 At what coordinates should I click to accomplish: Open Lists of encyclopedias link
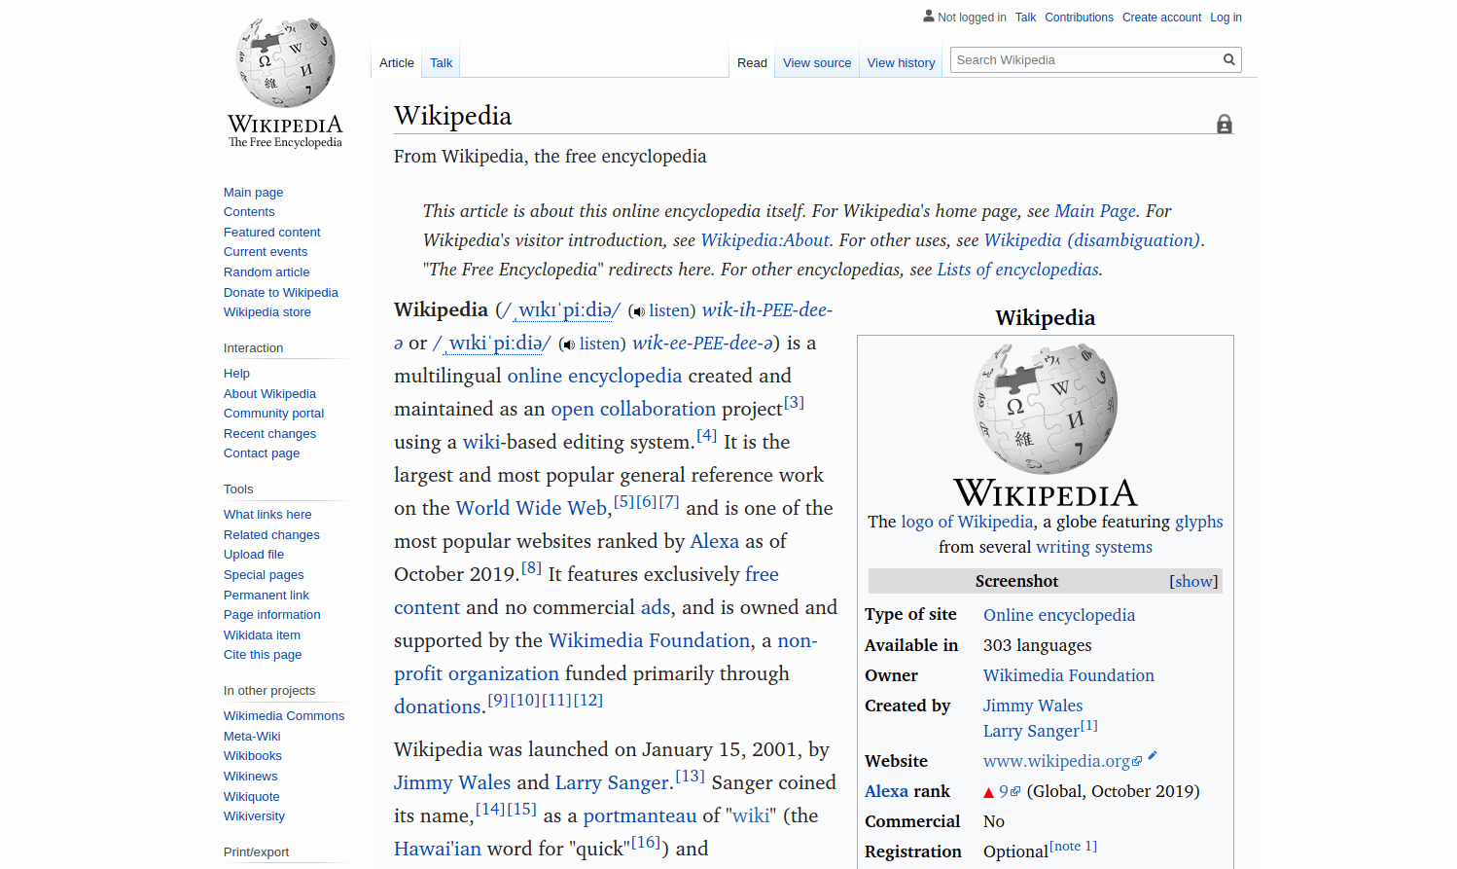pyautogui.click(x=1017, y=270)
